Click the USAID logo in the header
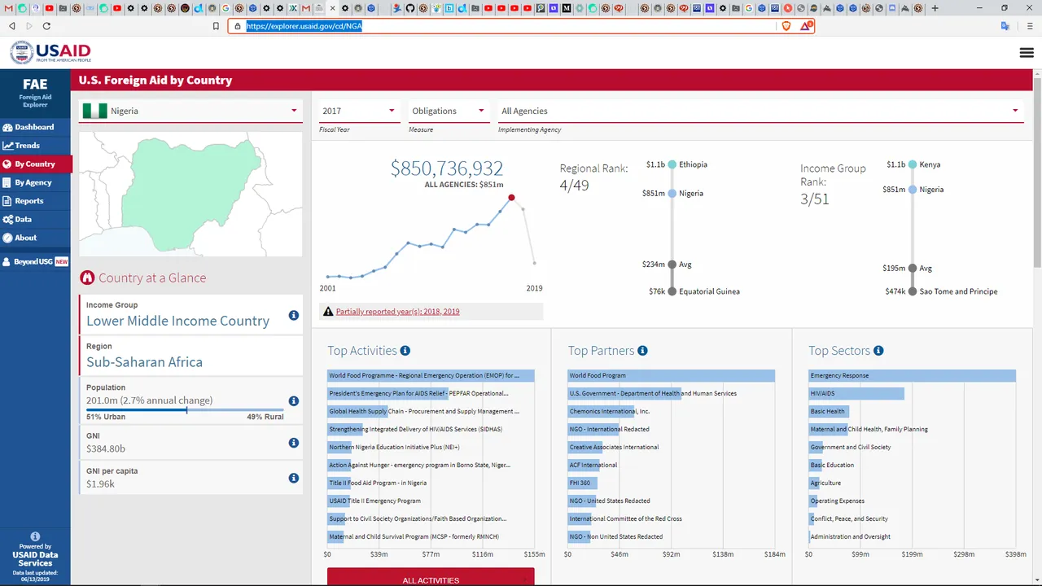Viewport: 1042px width, 586px height. coord(50,53)
